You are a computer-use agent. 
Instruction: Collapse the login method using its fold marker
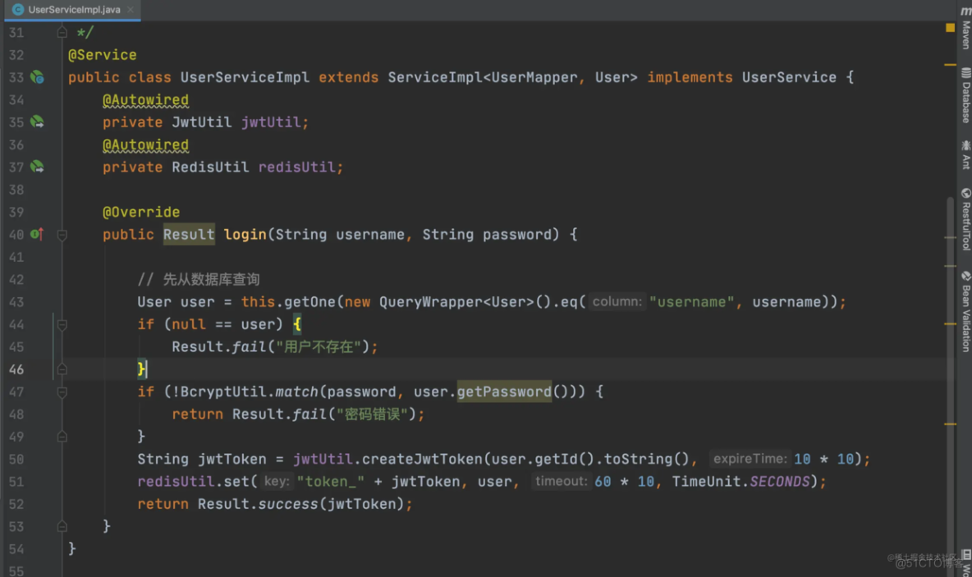(x=62, y=235)
